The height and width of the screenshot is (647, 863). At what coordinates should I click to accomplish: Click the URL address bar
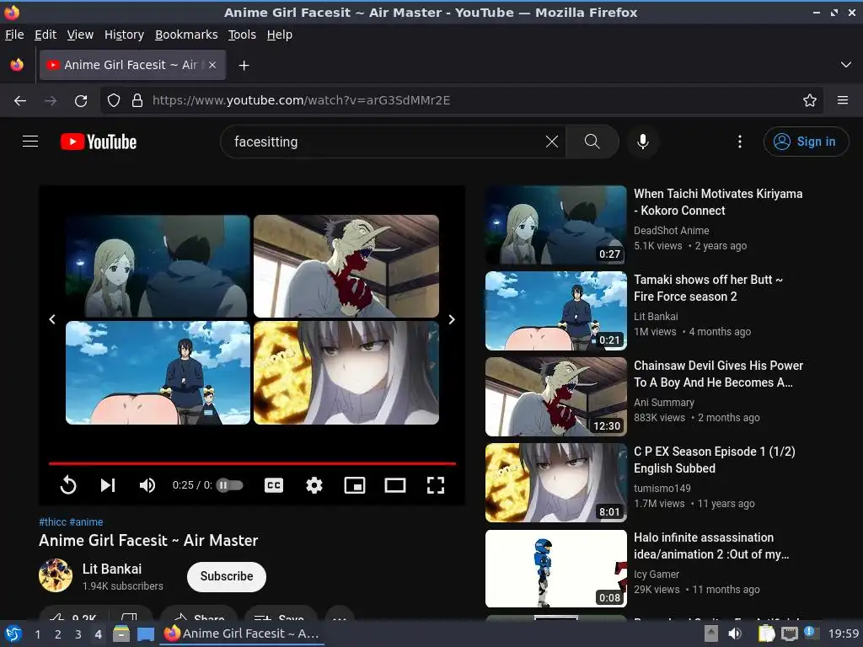tap(461, 101)
